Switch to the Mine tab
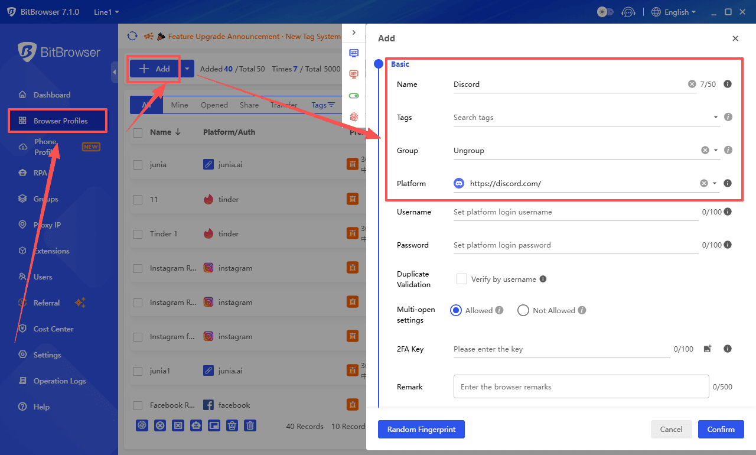 pyautogui.click(x=179, y=105)
